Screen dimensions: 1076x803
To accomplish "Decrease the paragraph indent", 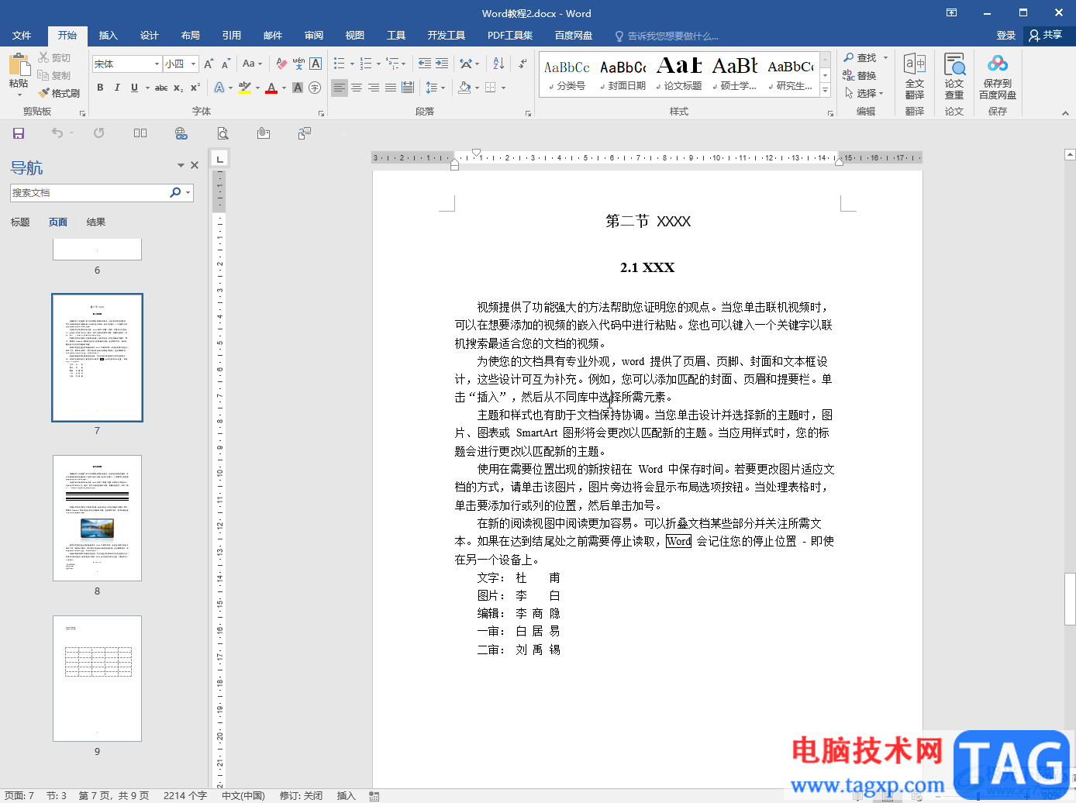I will 425,64.
